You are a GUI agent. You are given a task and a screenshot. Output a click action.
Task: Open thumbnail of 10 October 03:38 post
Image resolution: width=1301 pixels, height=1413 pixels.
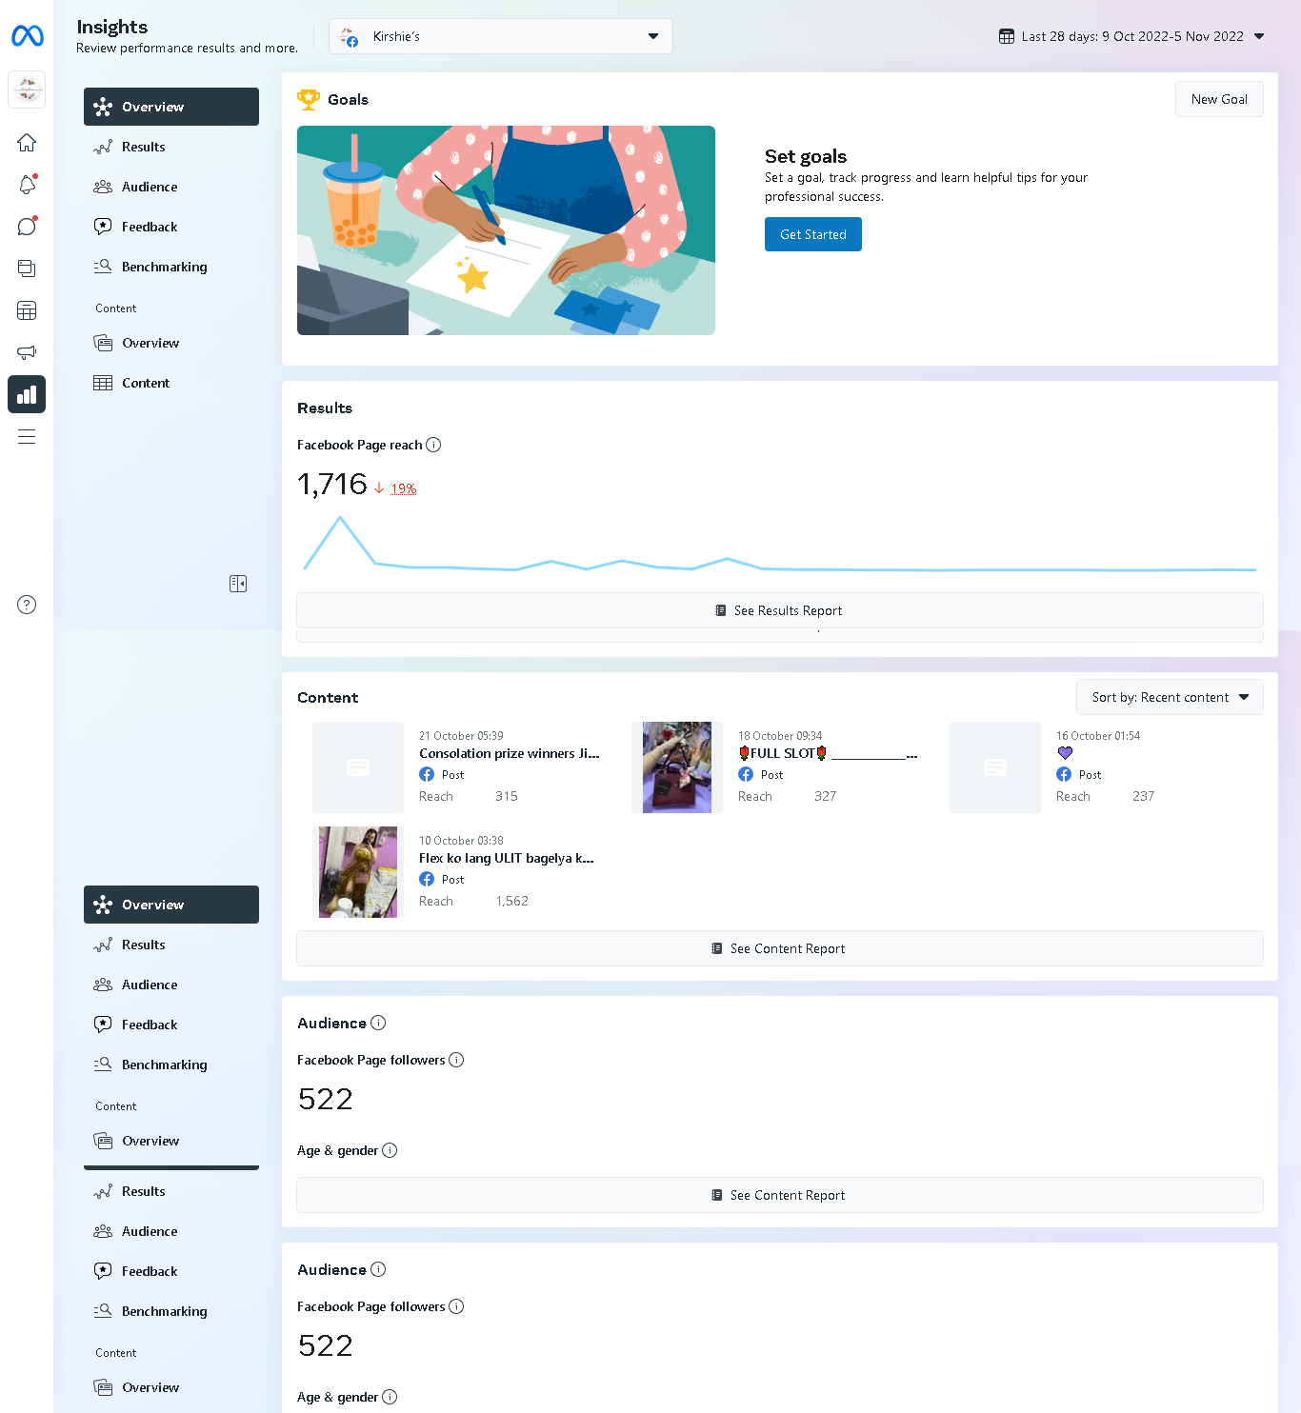[x=358, y=872]
